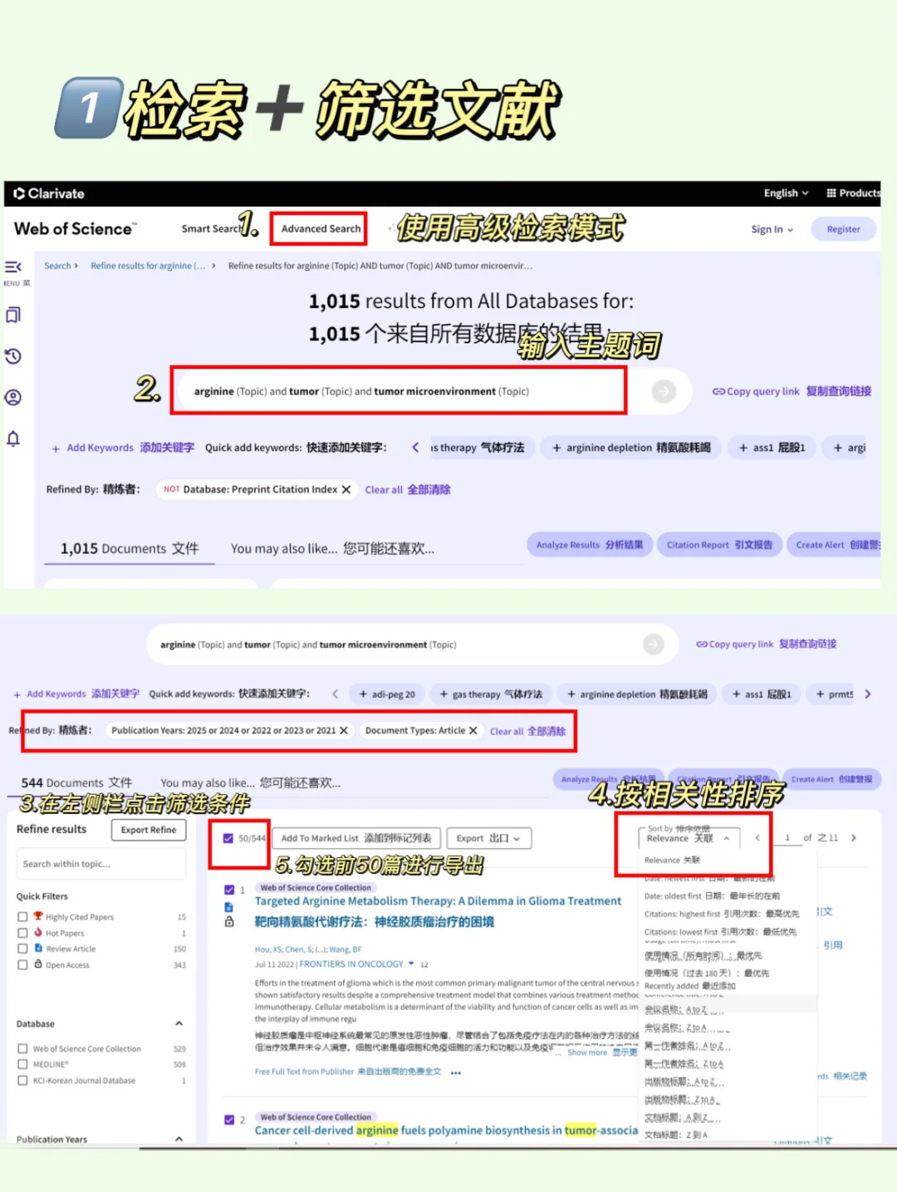Select Citations: lowest first sort option

720,932
